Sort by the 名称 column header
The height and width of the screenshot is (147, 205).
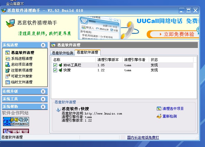coord(73,60)
